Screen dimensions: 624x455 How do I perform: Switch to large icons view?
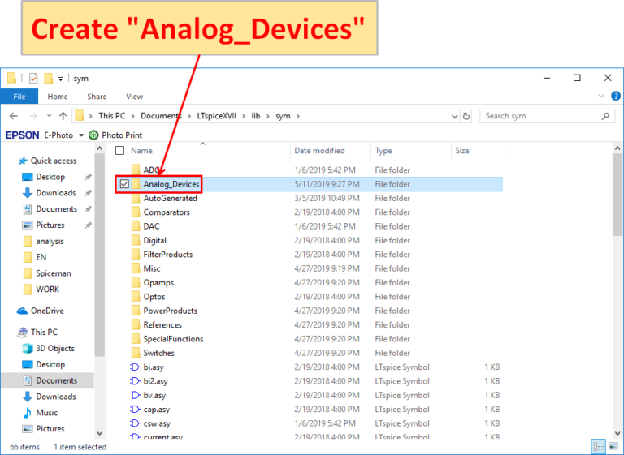click(x=612, y=447)
